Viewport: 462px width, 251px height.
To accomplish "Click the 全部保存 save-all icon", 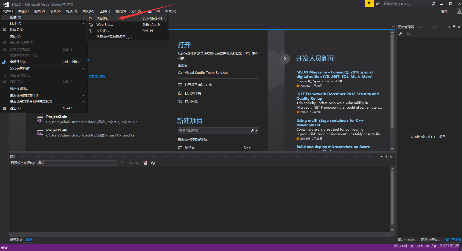I will pos(4,62).
